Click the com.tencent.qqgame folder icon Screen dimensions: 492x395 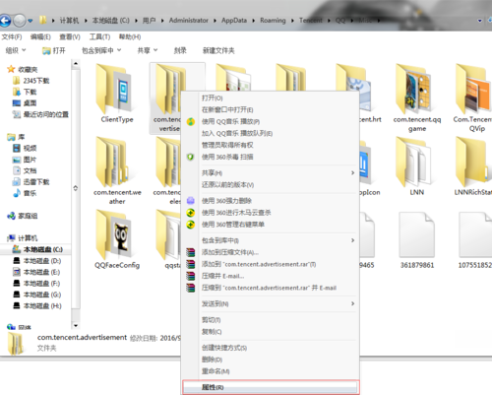(413, 89)
